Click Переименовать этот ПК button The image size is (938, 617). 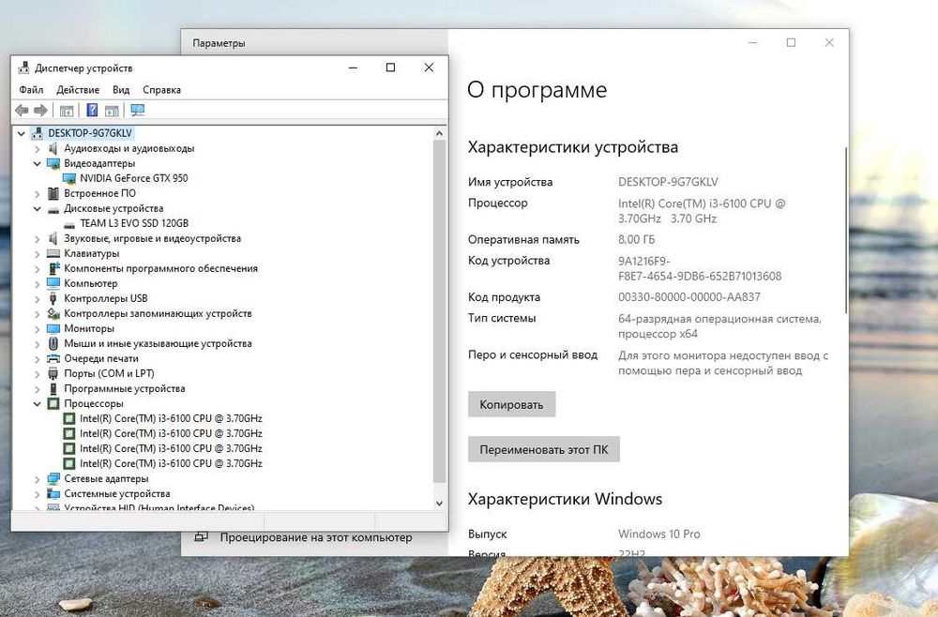[x=544, y=449]
